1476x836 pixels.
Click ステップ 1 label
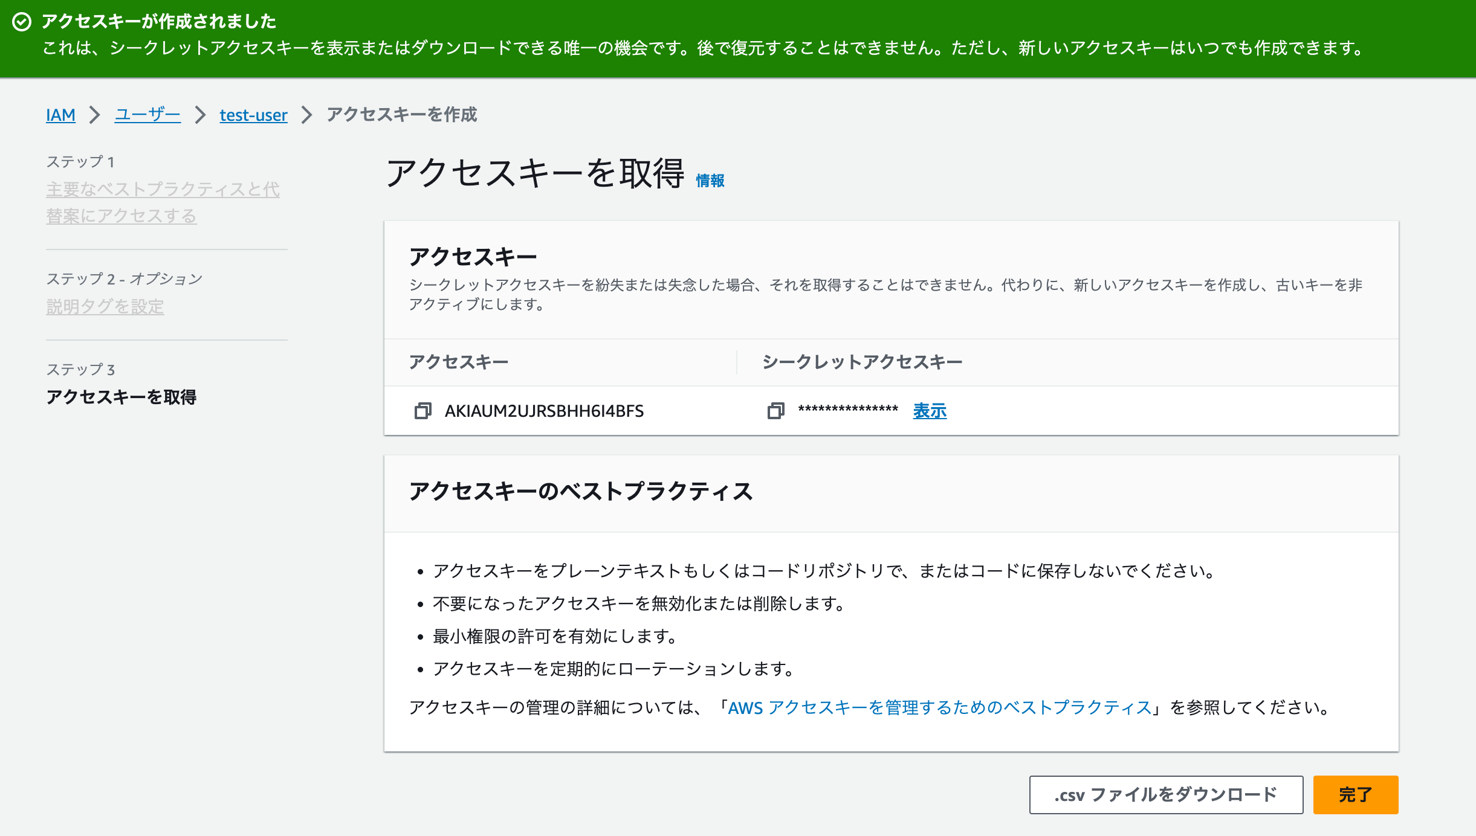pos(80,162)
